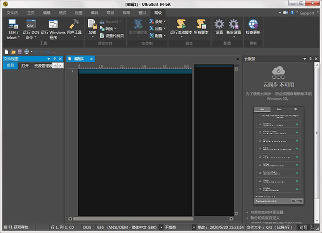Pin the 云服务 panel

click(311, 59)
